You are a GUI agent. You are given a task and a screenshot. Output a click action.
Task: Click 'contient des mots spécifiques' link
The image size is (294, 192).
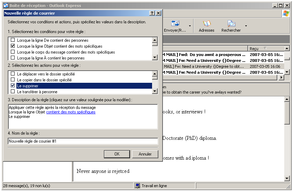pos(71,112)
